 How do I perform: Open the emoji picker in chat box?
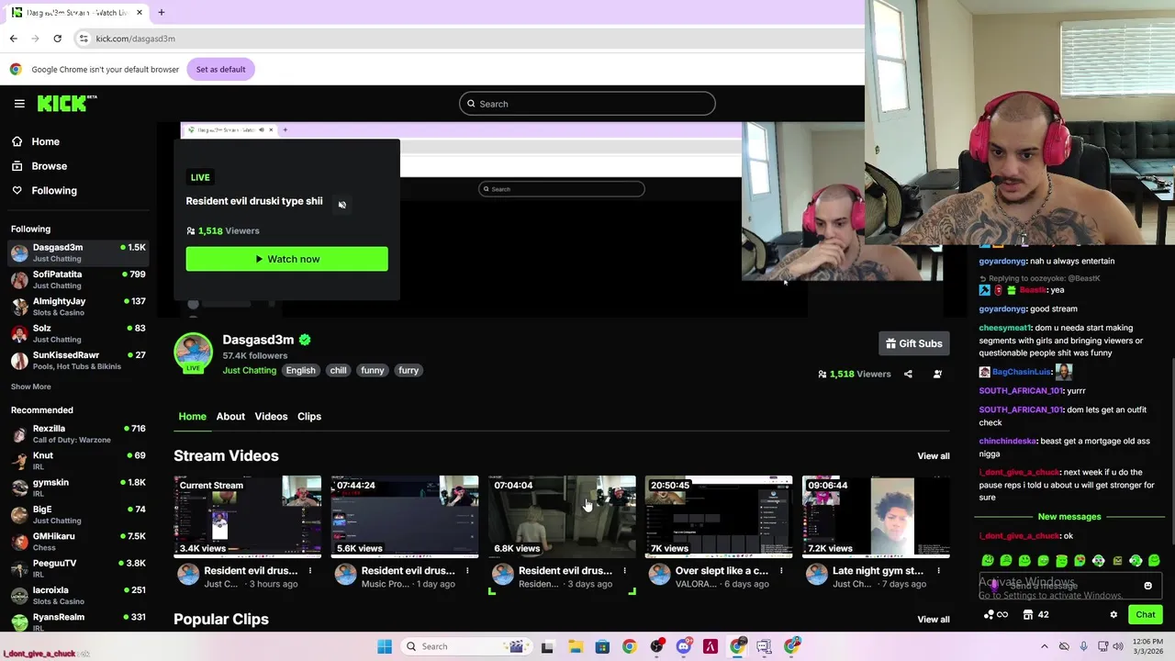tap(1147, 586)
